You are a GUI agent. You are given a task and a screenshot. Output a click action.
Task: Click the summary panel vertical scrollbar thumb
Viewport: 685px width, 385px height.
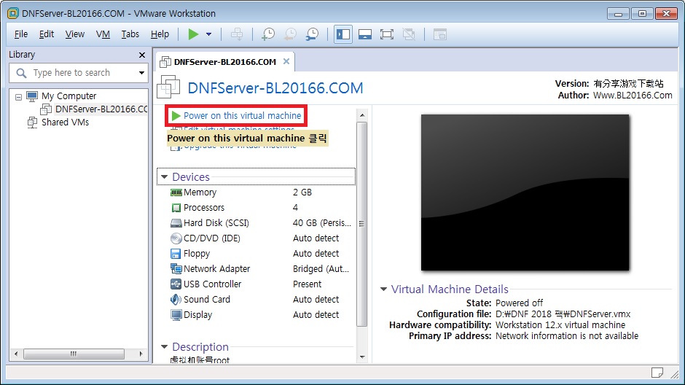tap(361, 224)
